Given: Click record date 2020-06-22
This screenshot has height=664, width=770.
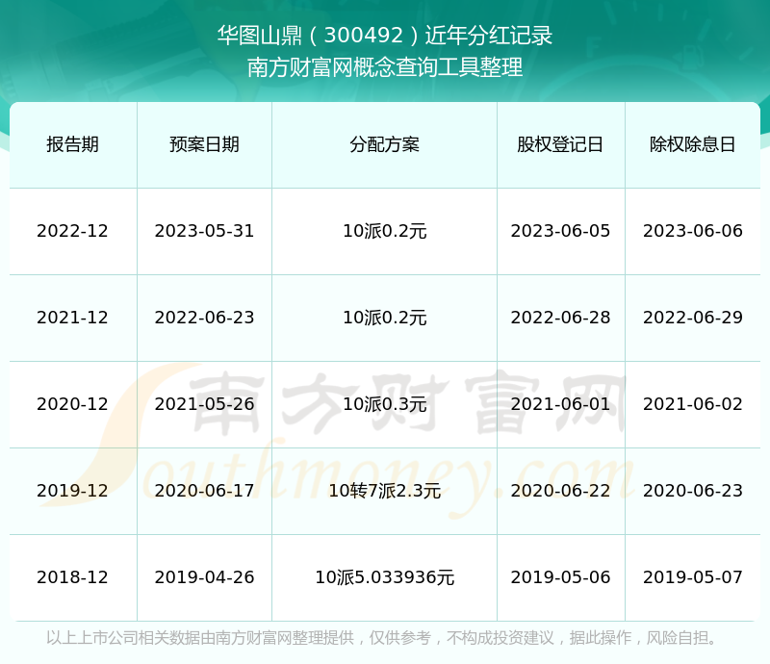Looking at the screenshot, I should tap(560, 490).
